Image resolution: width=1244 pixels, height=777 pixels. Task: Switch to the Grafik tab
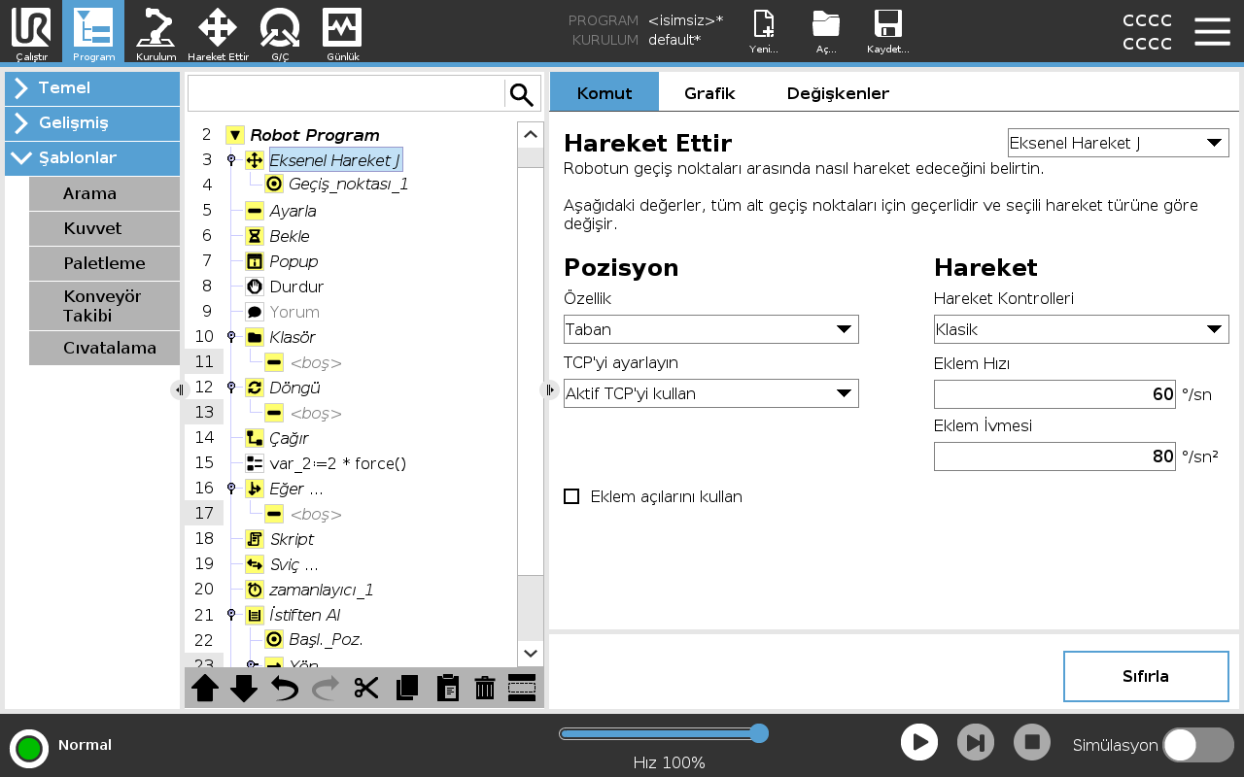click(x=709, y=93)
